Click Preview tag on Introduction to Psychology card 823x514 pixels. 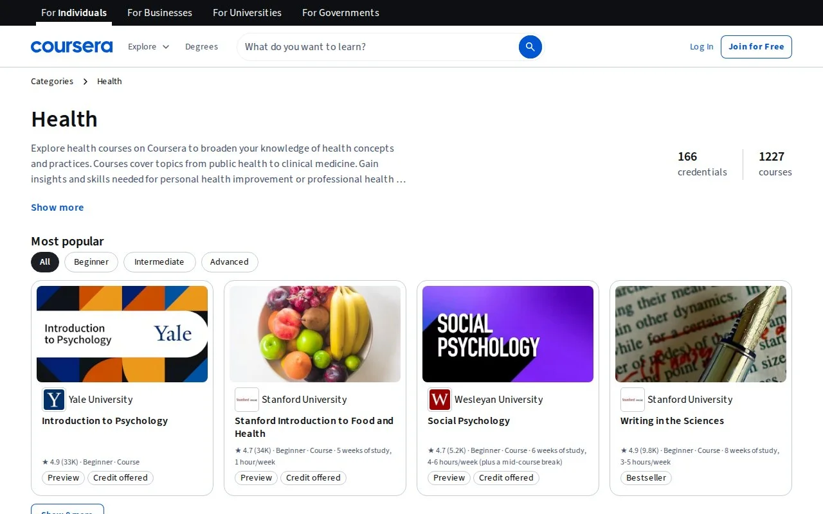pos(64,477)
